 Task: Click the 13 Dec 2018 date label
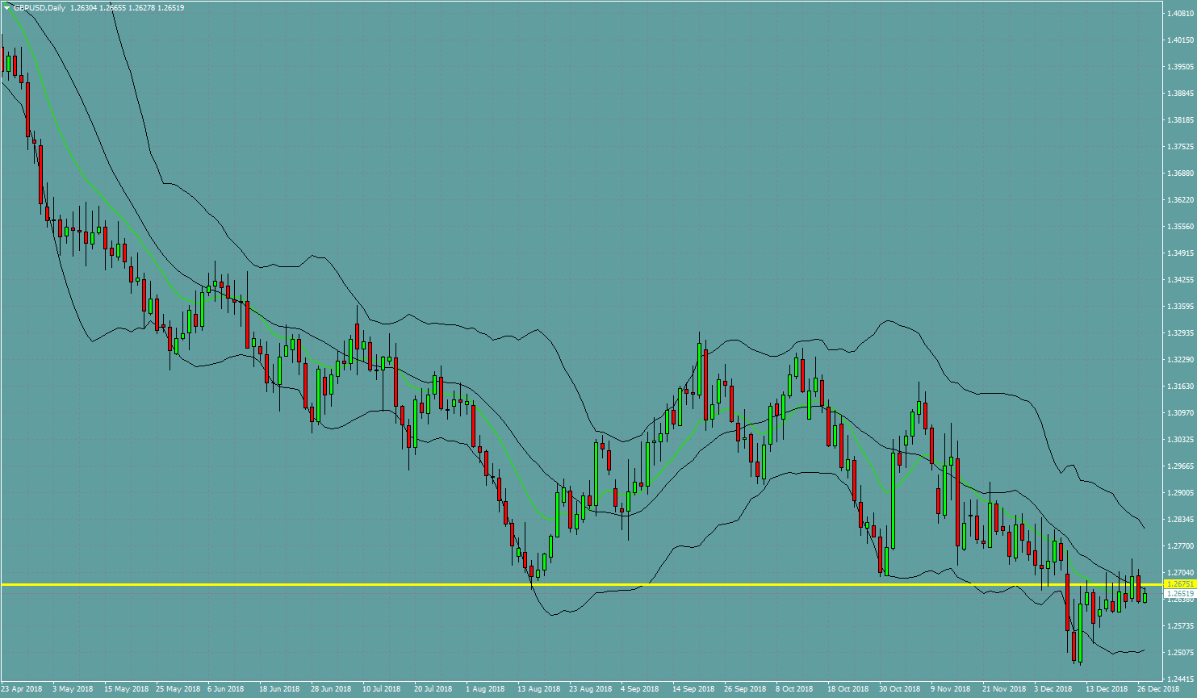pyautogui.click(x=1107, y=689)
